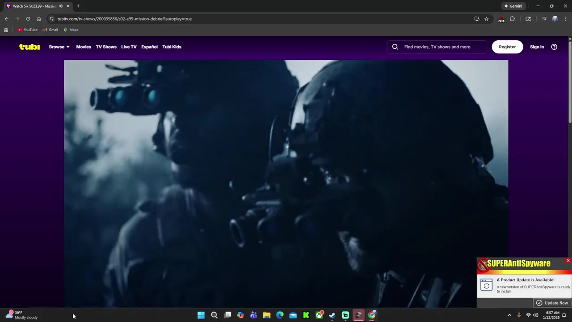Image resolution: width=572 pixels, height=322 pixels.
Task: Click the Register button
Action: tap(507, 47)
